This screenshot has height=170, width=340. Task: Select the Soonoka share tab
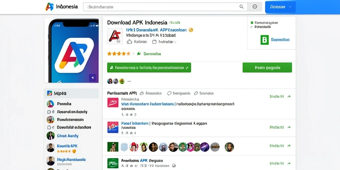pos(204,93)
